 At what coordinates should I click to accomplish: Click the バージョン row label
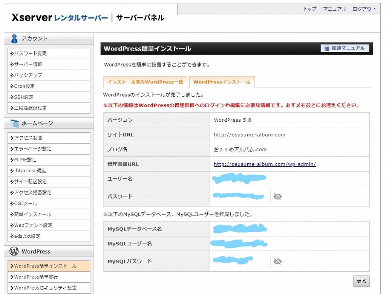tap(120, 120)
